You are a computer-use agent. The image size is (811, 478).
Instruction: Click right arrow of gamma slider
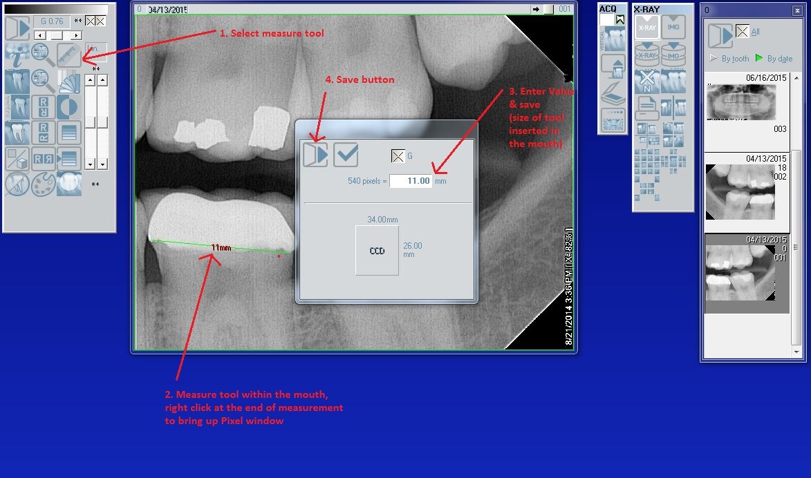(x=76, y=35)
